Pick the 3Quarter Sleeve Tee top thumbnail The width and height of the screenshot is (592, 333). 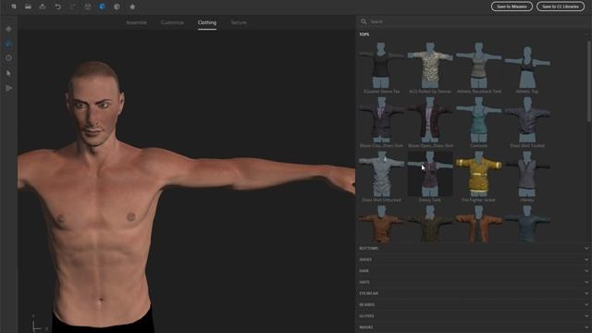pos(381,65)
